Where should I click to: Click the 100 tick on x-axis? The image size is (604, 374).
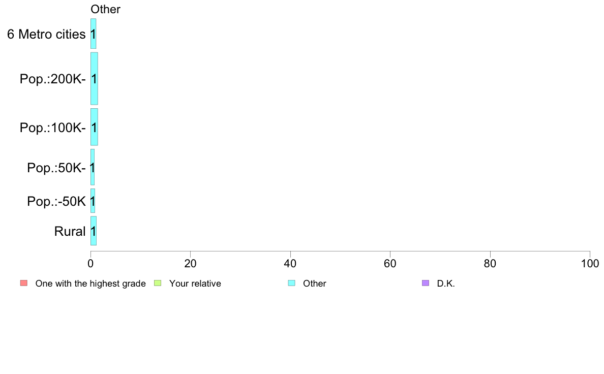pyautogui.click(x=590, y=263)
